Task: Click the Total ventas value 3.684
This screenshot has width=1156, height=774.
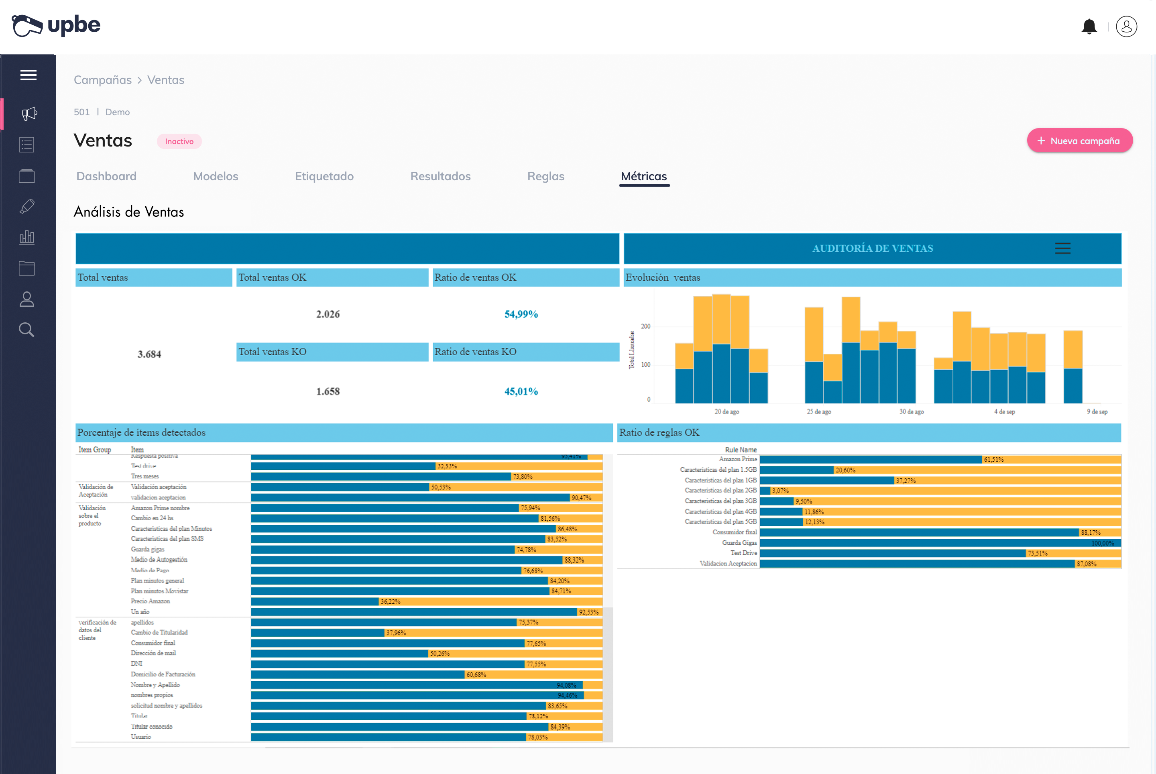Action: tap(149, 354)
